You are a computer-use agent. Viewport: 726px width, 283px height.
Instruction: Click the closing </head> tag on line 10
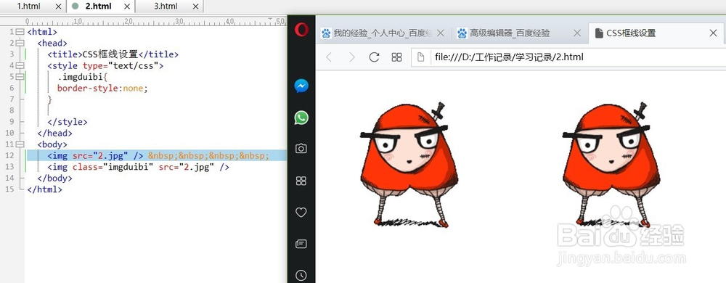tap(54, 134)
